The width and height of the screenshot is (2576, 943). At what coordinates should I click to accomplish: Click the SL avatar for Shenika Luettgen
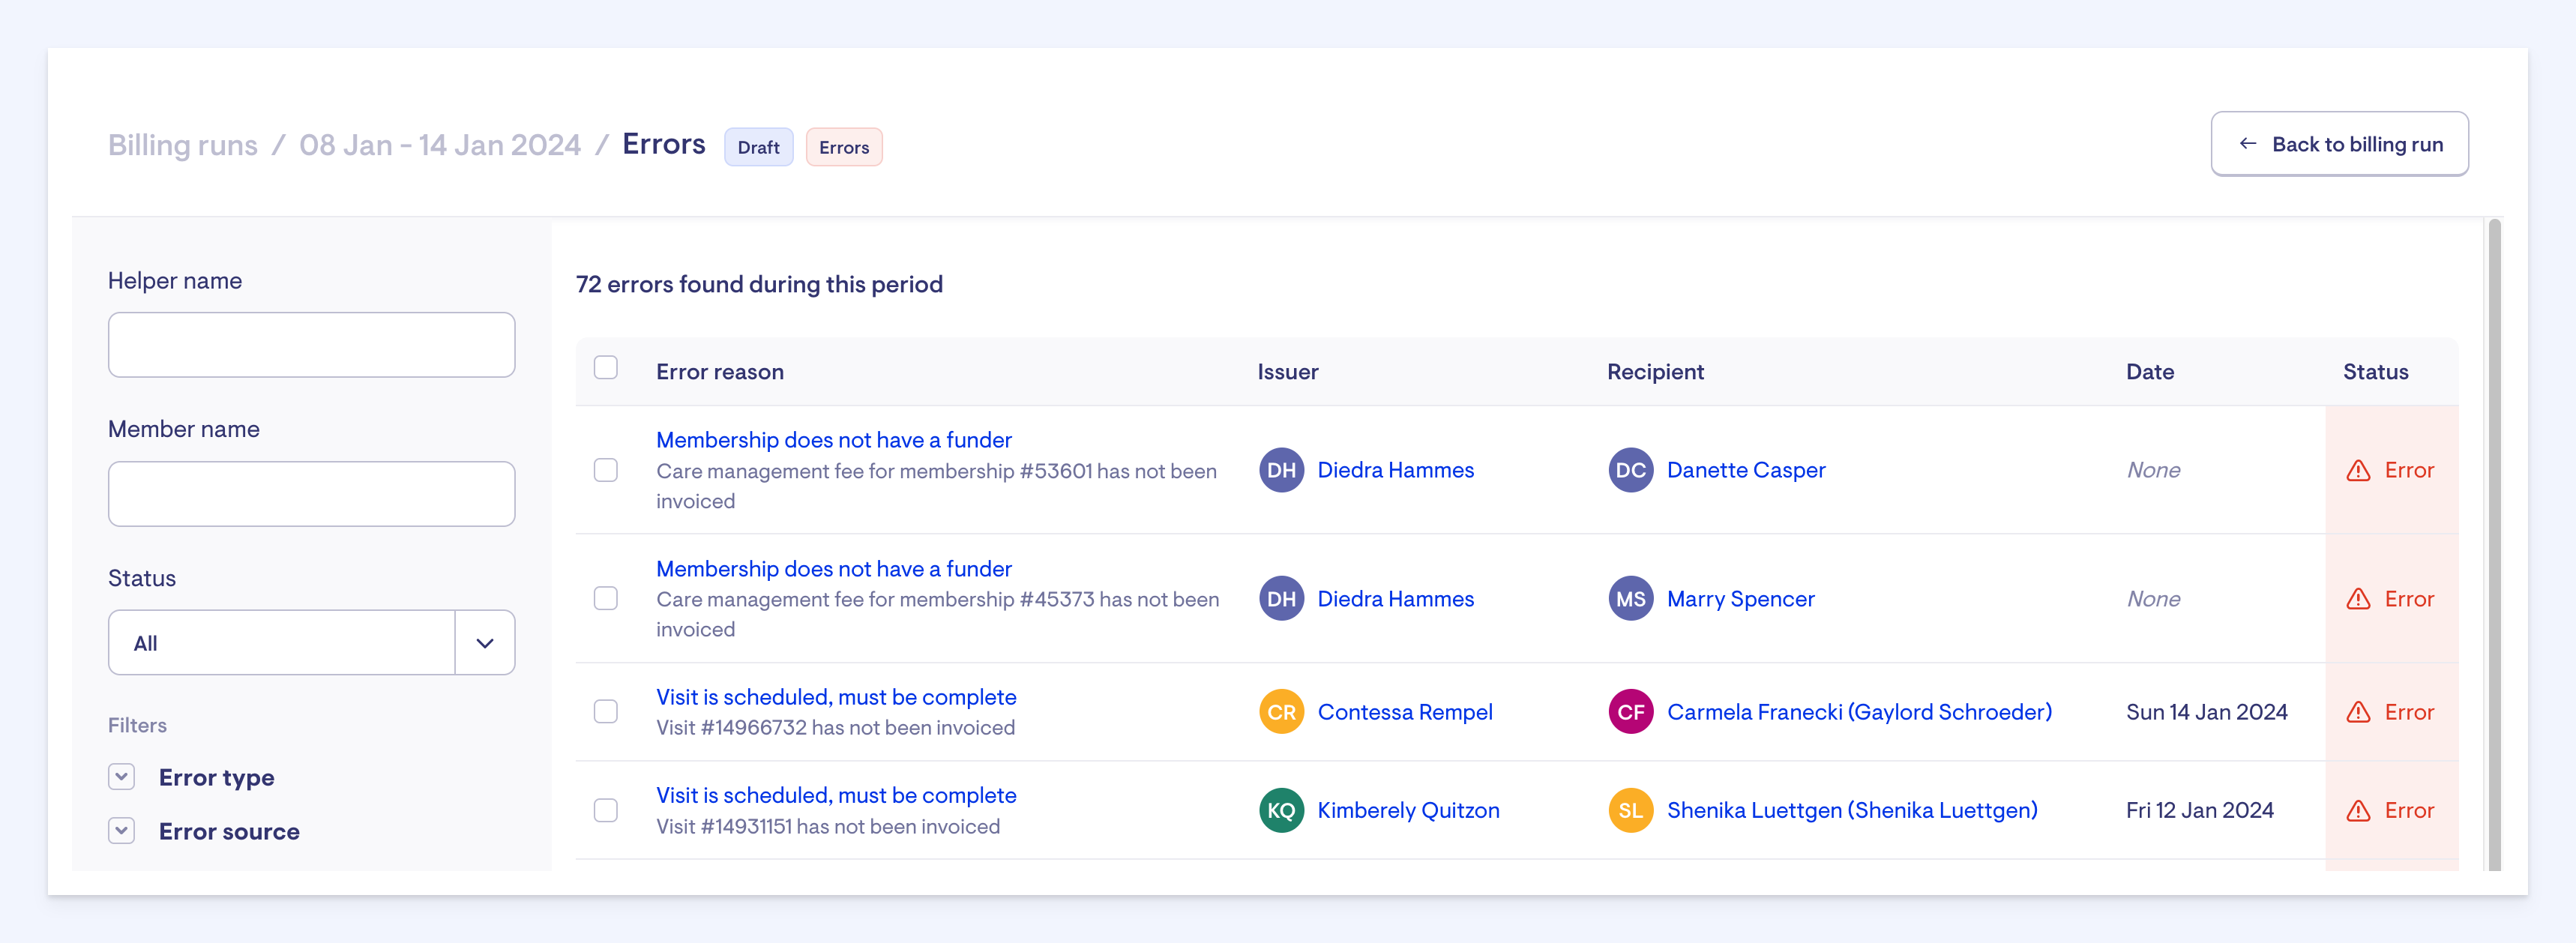(1630, 810)
